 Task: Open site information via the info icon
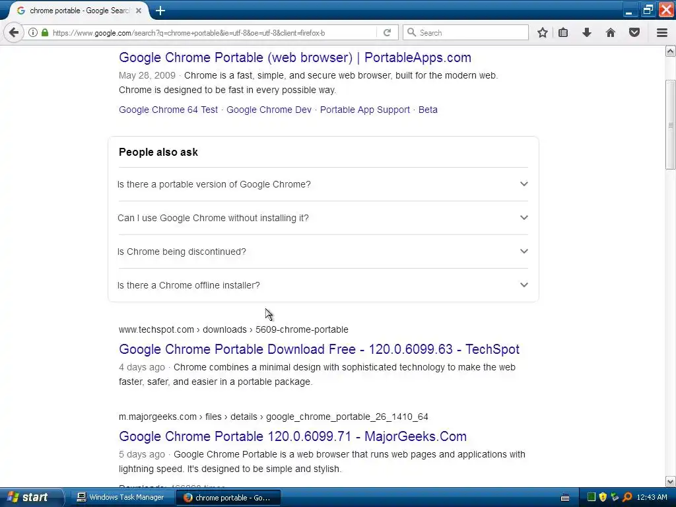point(33,32)
